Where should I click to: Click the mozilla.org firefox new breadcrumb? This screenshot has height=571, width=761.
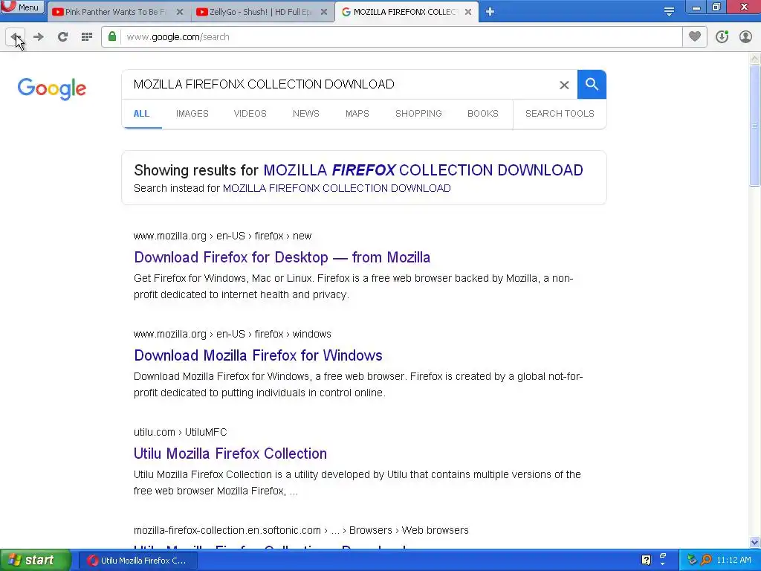point(223,236)
